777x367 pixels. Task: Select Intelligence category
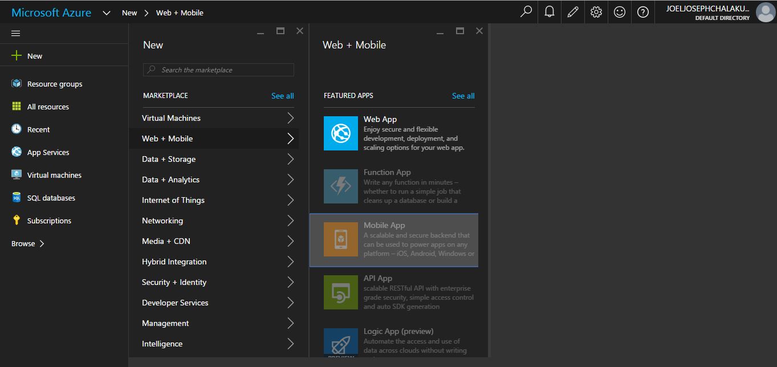pyautogui.click(x=213, y=344)
